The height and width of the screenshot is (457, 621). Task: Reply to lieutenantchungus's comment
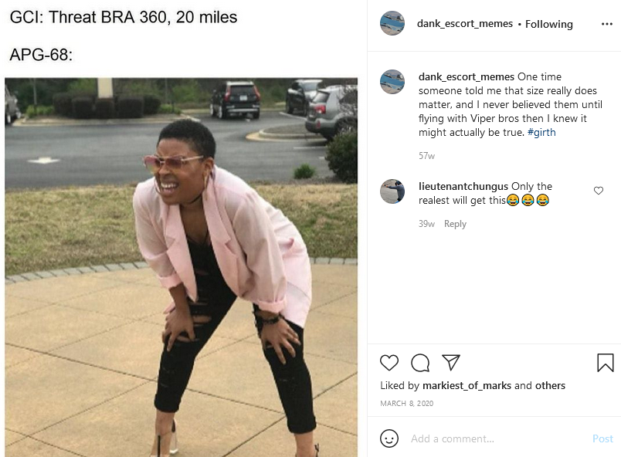[455, 224]
